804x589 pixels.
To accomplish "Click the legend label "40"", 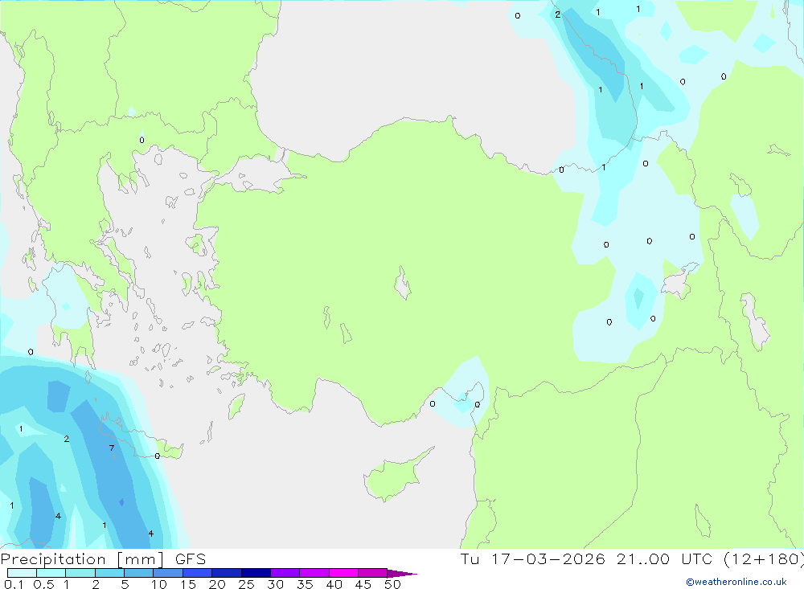I will coord(334,584).
